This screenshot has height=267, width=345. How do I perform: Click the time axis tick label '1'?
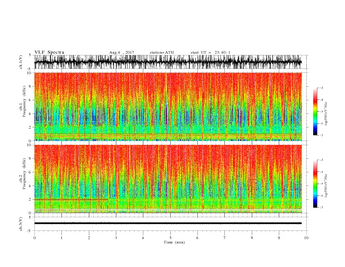(x=61, y=238)
